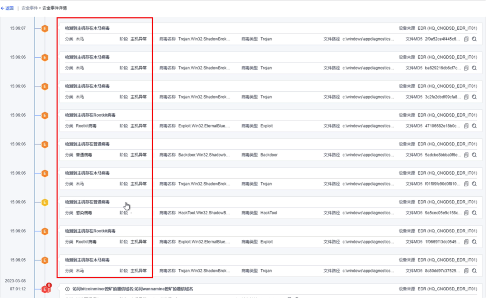
Task: Copy MD5 47106682e18b0c with copy icon
Action: click(466, 126)
